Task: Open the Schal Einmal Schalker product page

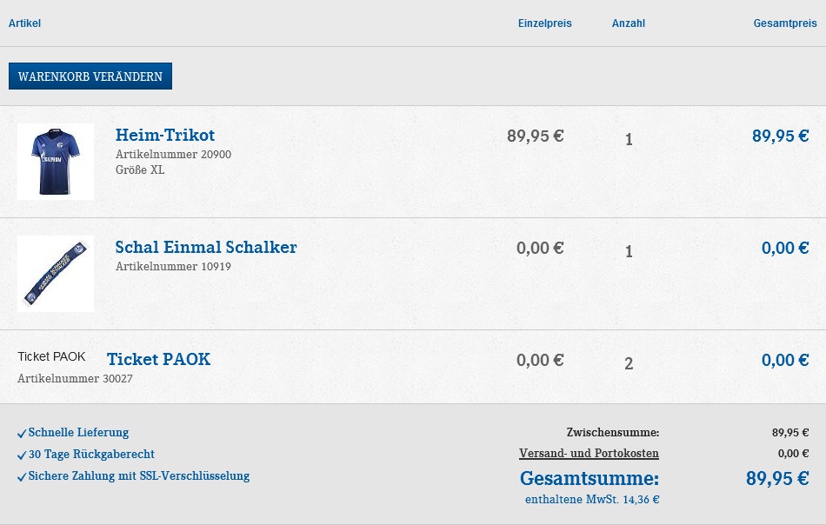Action: (x=206, y=247)
